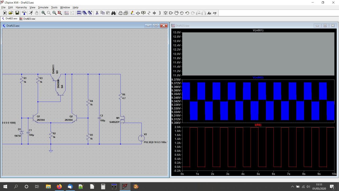Open the Hierarchy menu
Viewport: 339px width, 191px height.
point(21,7)
